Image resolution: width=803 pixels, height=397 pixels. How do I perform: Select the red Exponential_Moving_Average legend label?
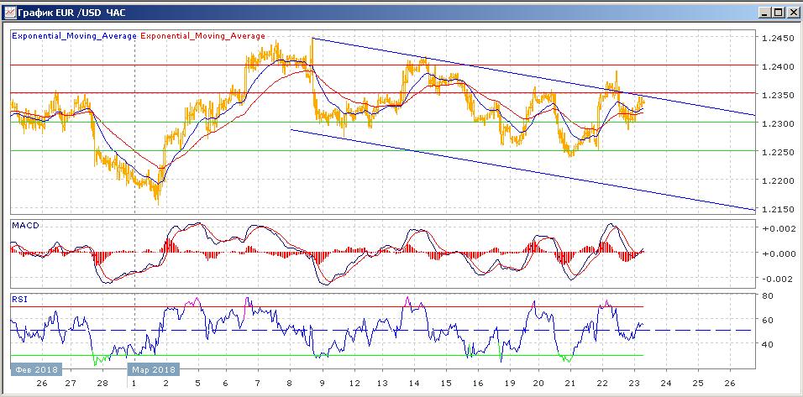(202, 36)
